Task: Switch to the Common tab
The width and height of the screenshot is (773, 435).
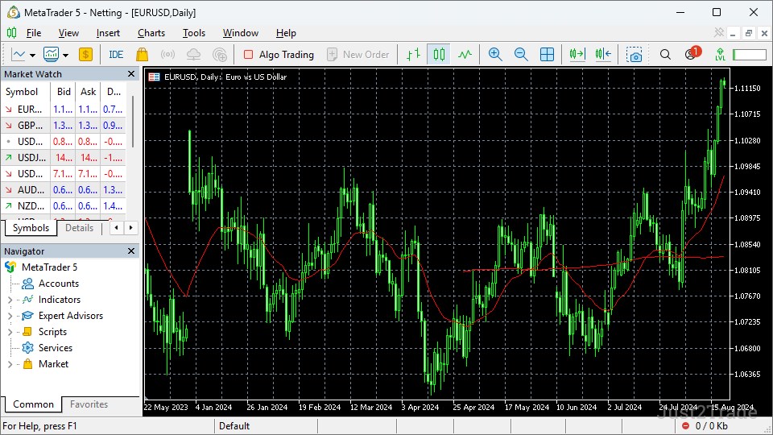Action: [33, 404]
